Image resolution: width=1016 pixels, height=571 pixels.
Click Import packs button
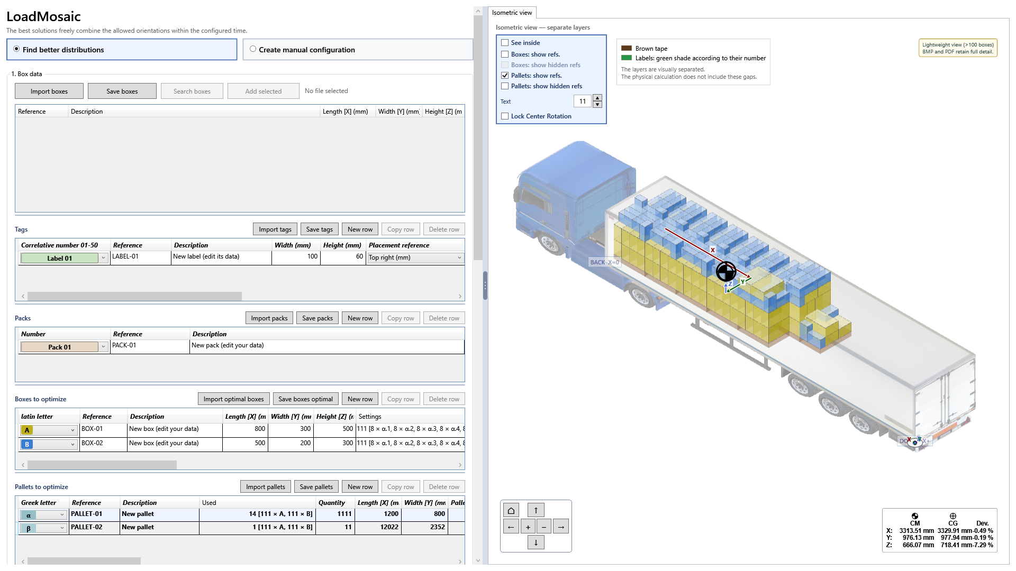pos(269,318)
